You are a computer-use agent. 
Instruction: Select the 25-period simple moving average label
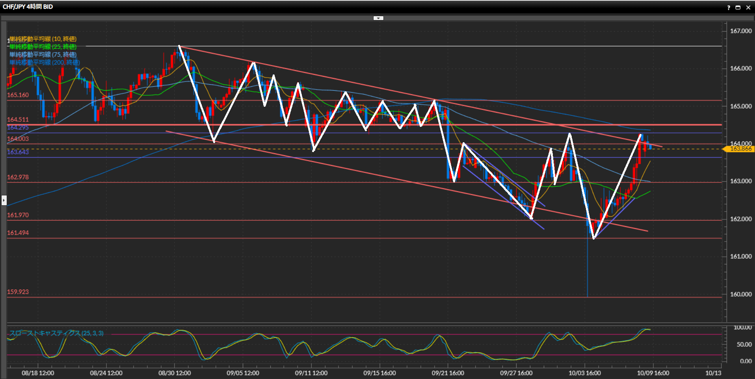[43, 47]
